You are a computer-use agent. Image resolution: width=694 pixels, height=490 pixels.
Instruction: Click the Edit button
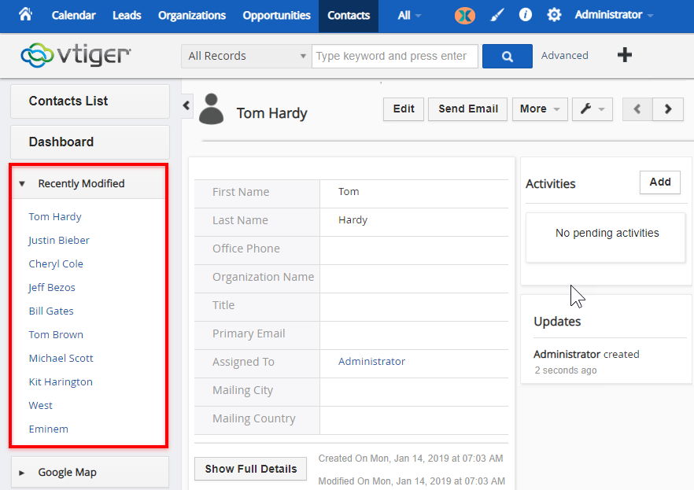(404, 109)
